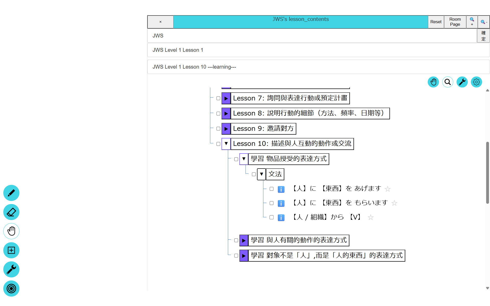Expand 學習 與人有關的動作的表達方式 node

(x=244, y=240)
